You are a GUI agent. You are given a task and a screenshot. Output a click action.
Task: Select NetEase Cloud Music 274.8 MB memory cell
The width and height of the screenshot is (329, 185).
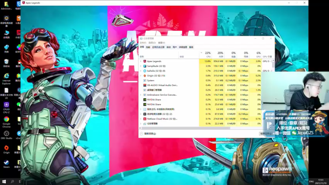tap(218, 119)
